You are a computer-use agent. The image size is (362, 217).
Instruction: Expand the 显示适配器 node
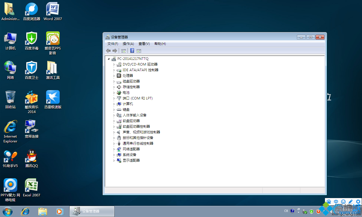click(x=114, y=160)
